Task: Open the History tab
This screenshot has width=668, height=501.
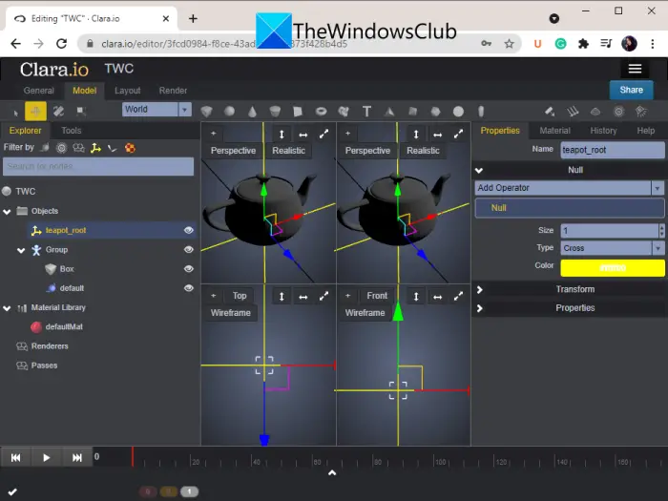Action: coord(603,131)
